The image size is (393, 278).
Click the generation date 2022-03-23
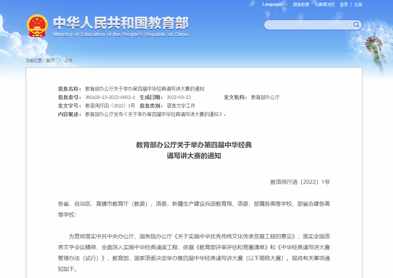[x=178, y=97]
